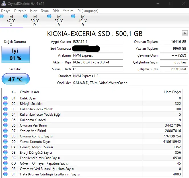The height and width of the screenshot is (178, 189).
Task: Click status orb for 0D Güvenli Olmayan Kapatma
Action: click(x=5, y=163)
